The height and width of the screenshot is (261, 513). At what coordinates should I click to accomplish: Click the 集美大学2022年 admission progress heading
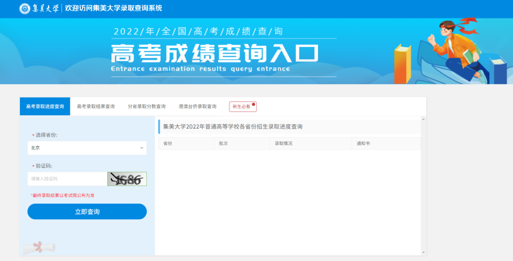233,127
